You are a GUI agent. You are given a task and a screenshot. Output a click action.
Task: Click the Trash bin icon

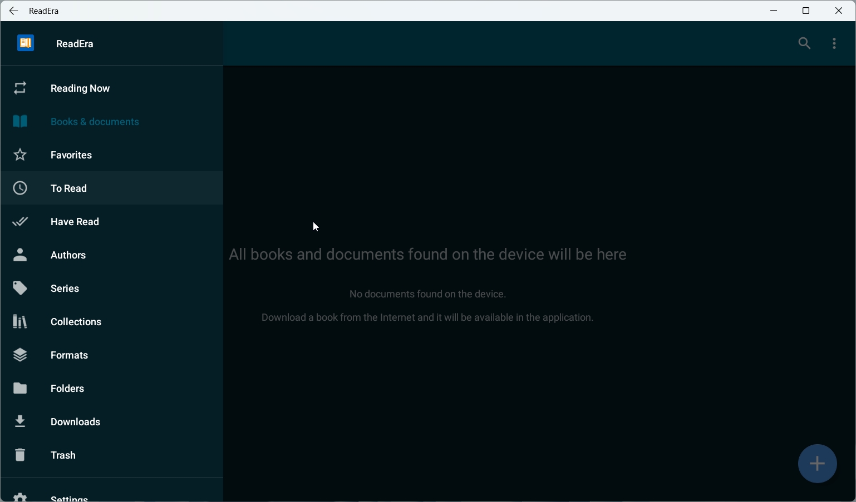(x=20, y=455)
